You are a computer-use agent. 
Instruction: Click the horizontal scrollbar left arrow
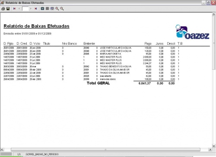point(2,150)
